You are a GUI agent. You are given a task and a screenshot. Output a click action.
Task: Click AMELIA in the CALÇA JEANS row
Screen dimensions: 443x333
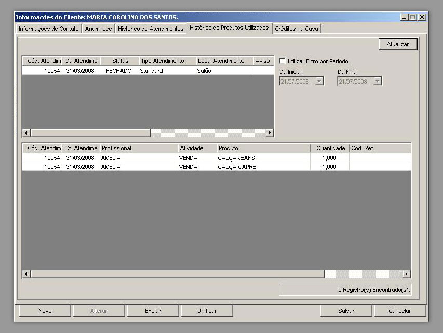(x=139, y=158)
